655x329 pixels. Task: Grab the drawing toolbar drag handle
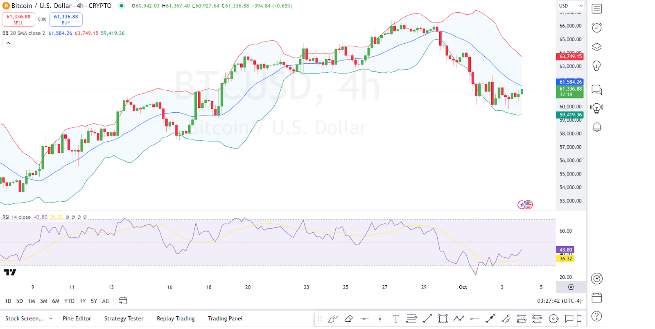[320, 319]
